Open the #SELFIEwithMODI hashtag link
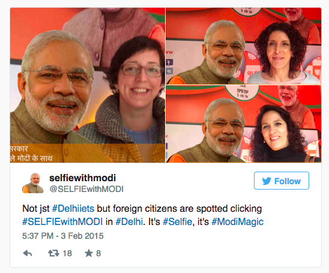 pyautogui.click(x=62, y=221)
